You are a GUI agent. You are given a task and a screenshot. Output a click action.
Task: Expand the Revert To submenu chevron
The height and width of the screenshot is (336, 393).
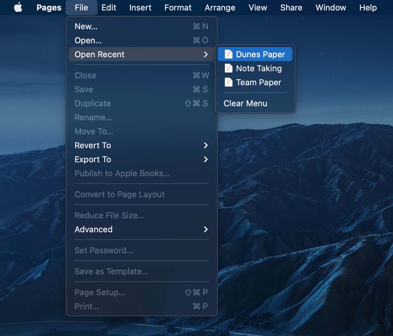pyautogui.click(x=206, y=145)
